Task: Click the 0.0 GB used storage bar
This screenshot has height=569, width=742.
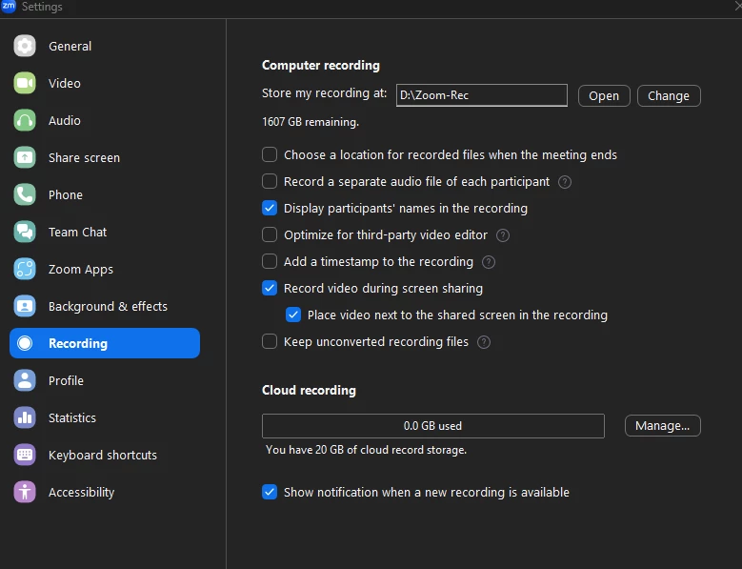Action: (x=433, y=426)
